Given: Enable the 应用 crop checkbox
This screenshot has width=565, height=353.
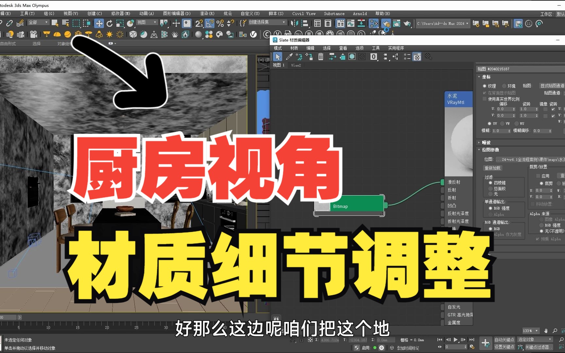Looking at the screenshot, I should [x=538, y=176].
